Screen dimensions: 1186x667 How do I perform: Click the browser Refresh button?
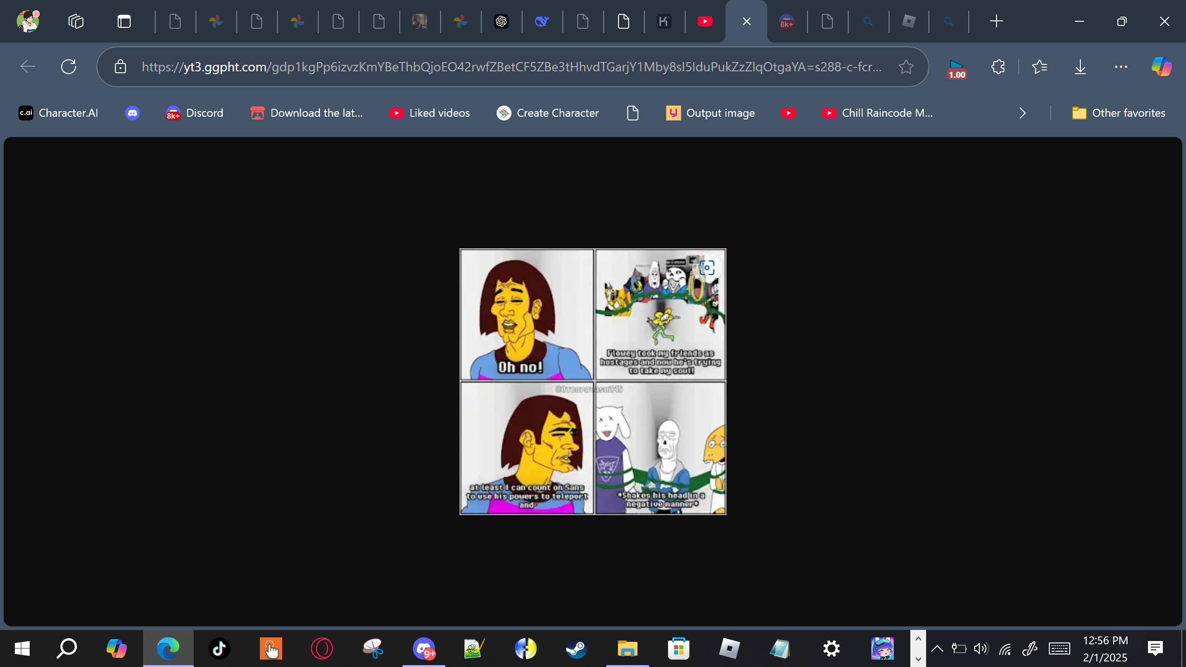point(69,67)
